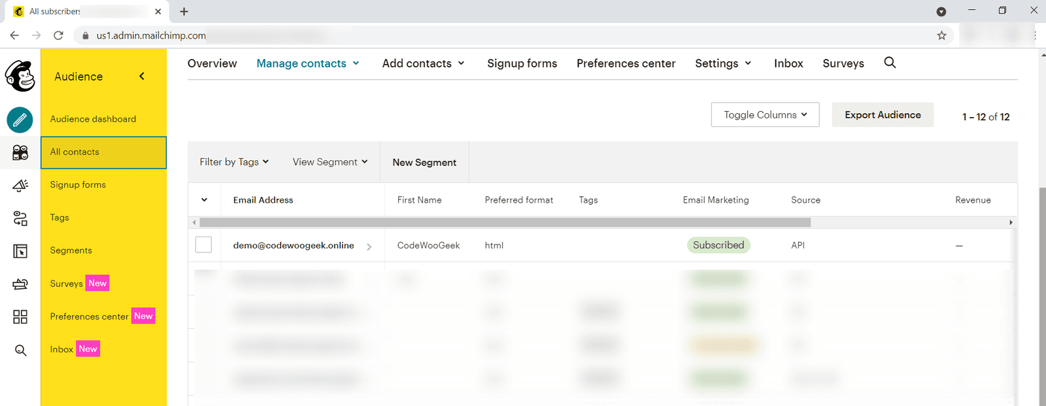Click the CodeWooGeek first name cell
This screenshot has height=406, width=1046.
click(428, 246)
